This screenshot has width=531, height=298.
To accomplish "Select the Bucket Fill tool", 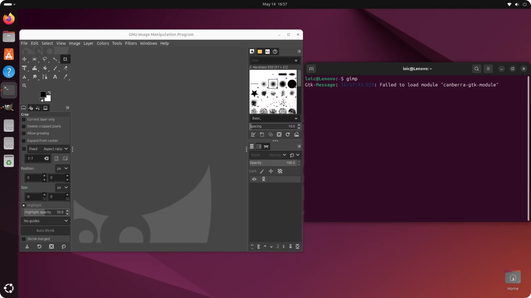I will 45,68.
